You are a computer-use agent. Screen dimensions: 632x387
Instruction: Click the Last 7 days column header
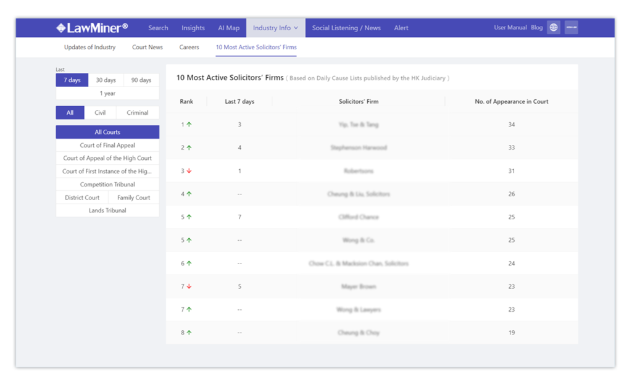click(x=239, y=102)
